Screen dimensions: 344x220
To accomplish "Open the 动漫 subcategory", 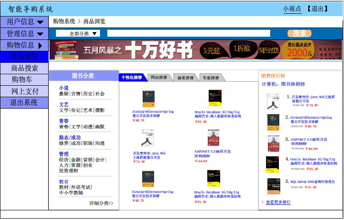I will 88,126.
